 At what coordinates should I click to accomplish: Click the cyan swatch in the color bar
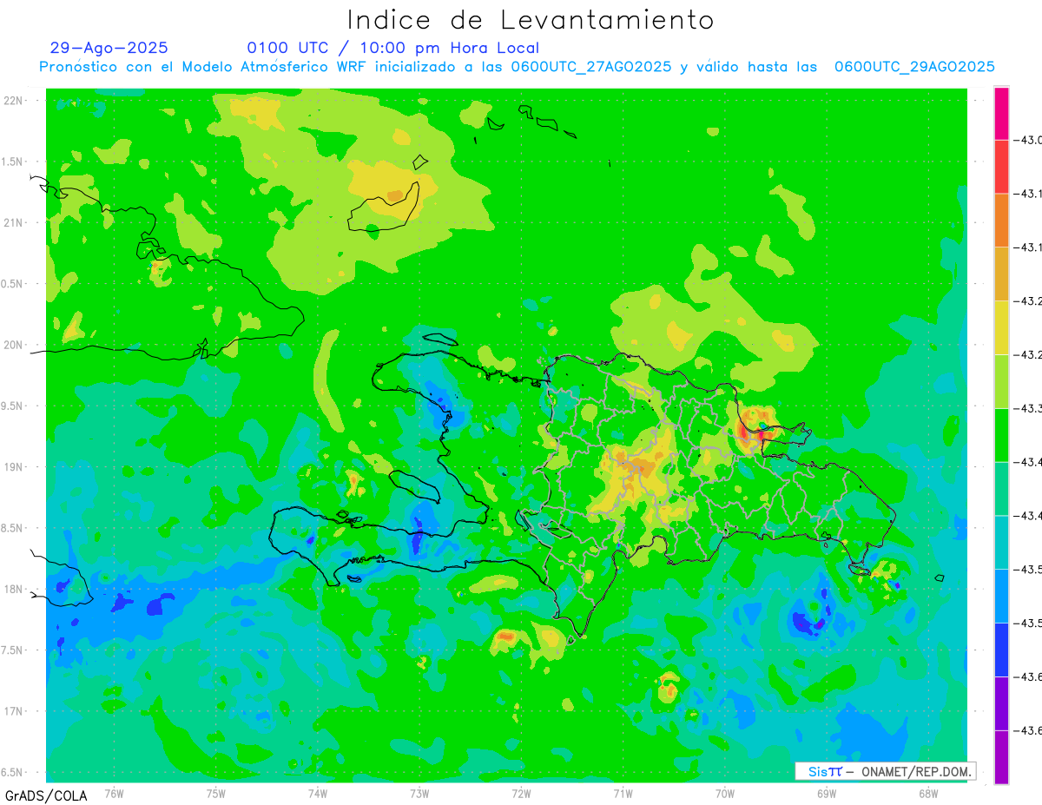[x=1001, y=542]
